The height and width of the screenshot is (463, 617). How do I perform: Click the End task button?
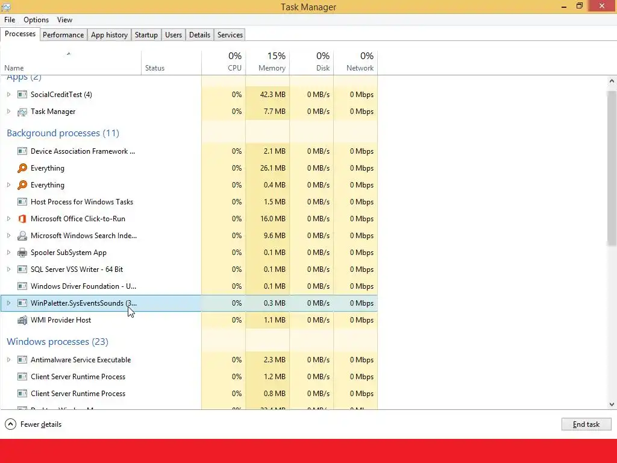click(586, 424)
